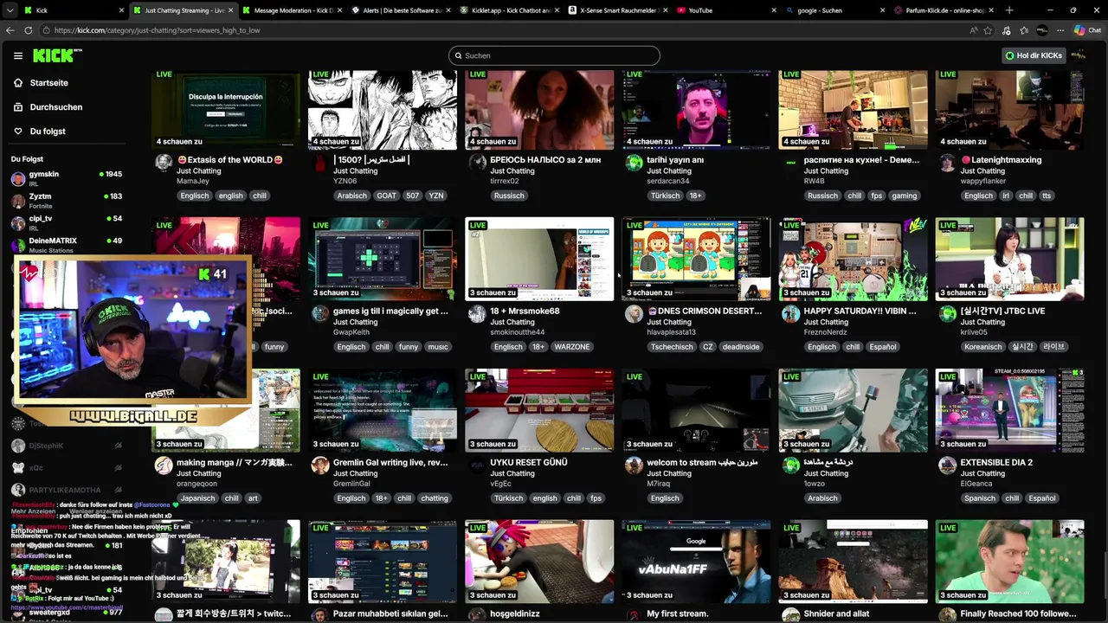Open Copilot Chat in browser toolbar

(x=1087, y=30)
